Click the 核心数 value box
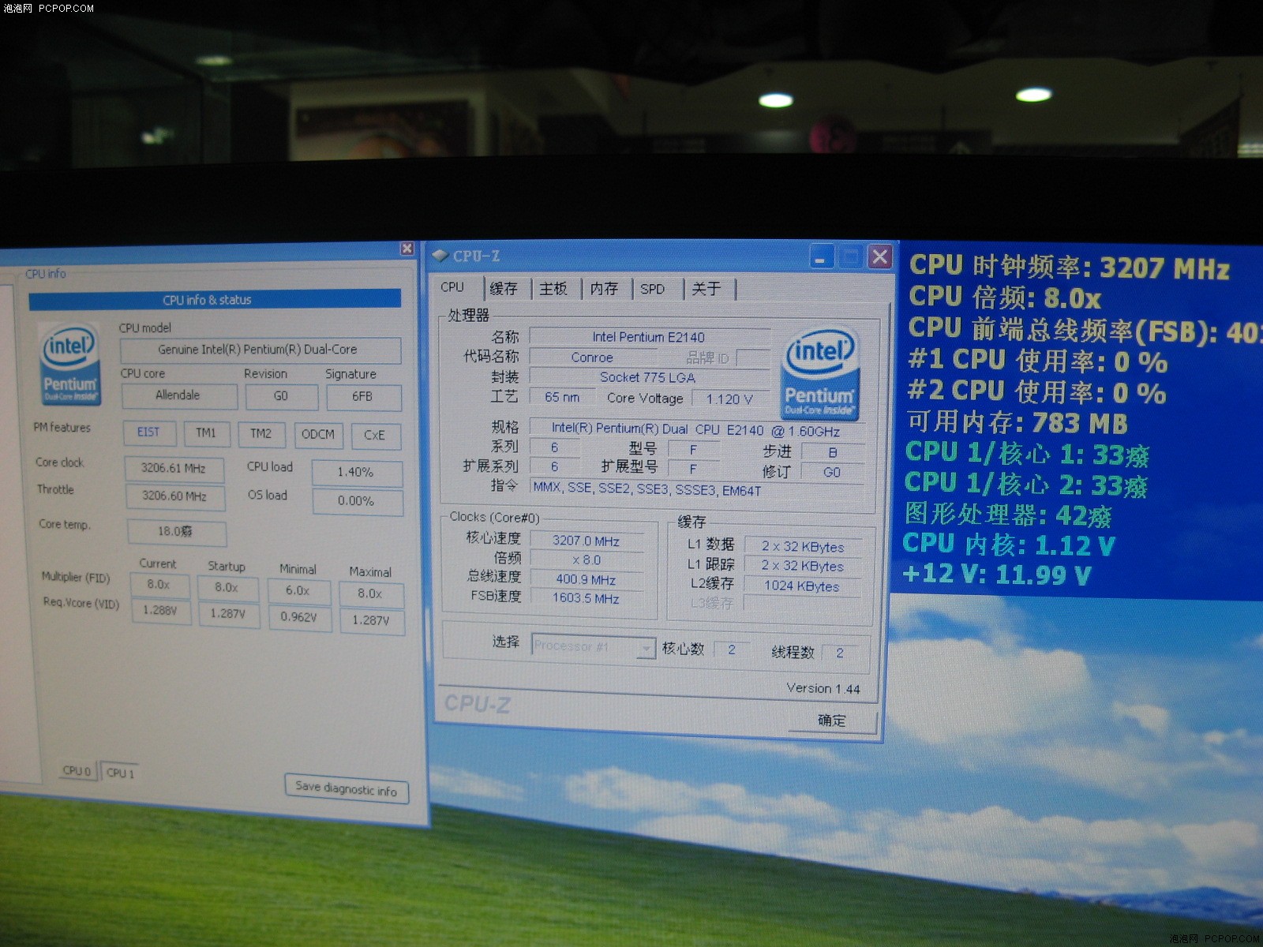Image resolution: width=1263 pixels, height=947 pixels. pos(732,649)
